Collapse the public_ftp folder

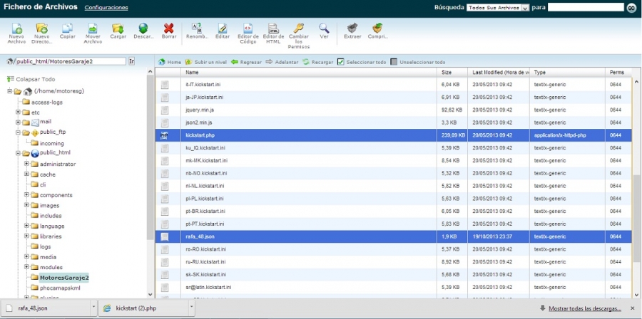click(x=18, y=132)
